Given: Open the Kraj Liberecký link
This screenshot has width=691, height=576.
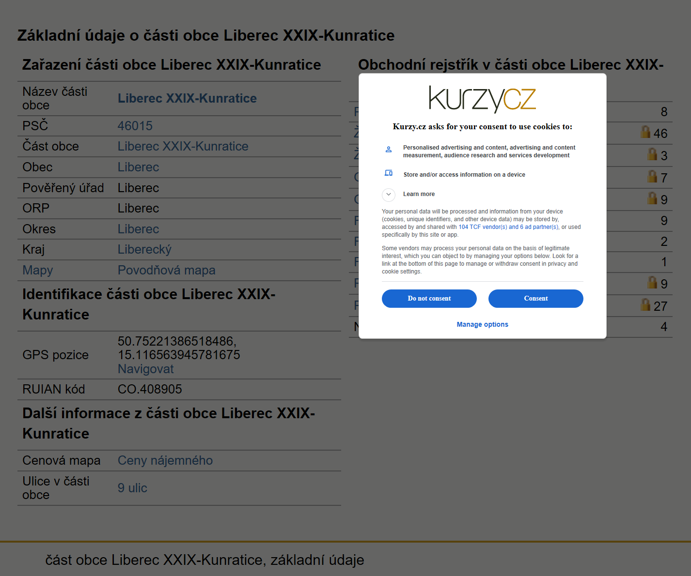Looking at the screenshot, I should (144, 250).
